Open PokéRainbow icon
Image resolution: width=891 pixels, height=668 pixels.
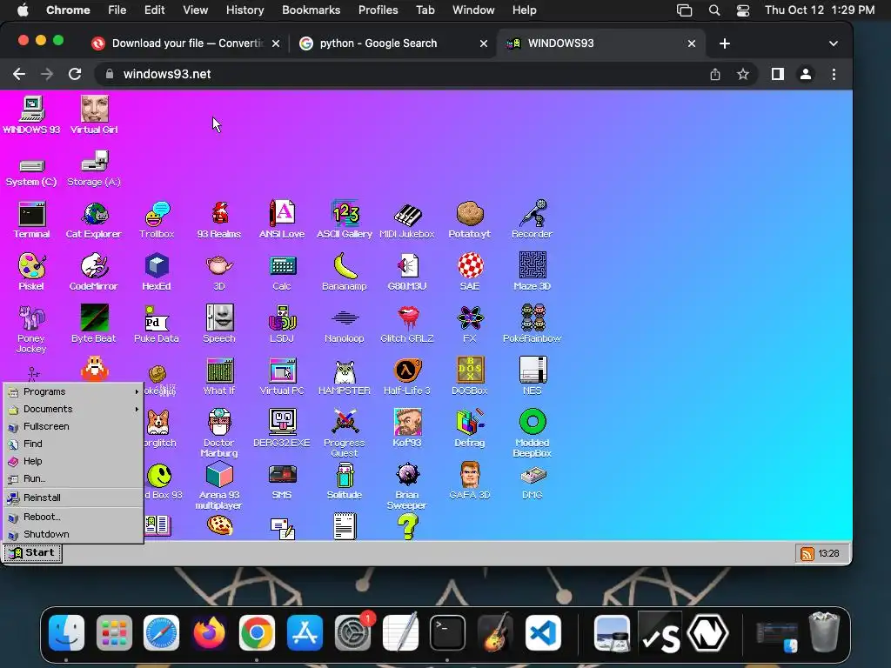(x=533, y=324)
